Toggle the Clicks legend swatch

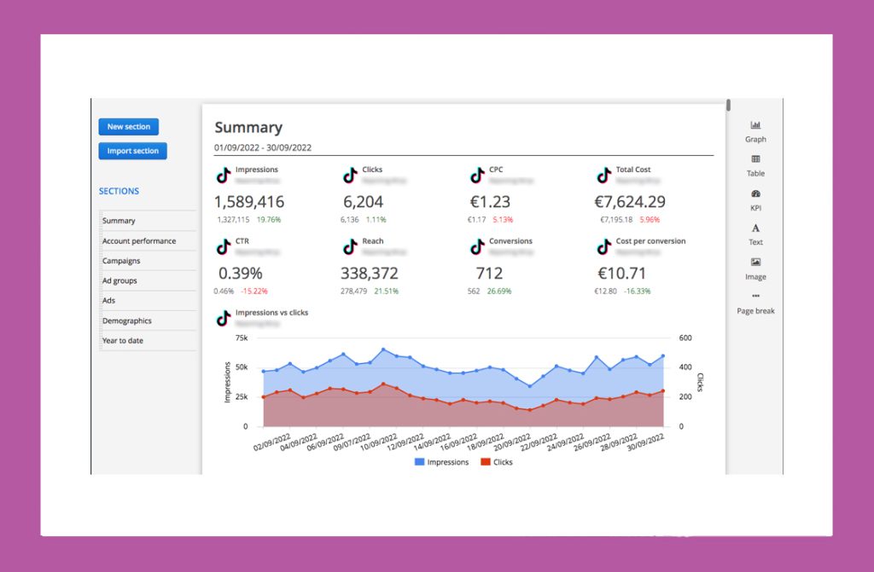[x=486, y=462]
